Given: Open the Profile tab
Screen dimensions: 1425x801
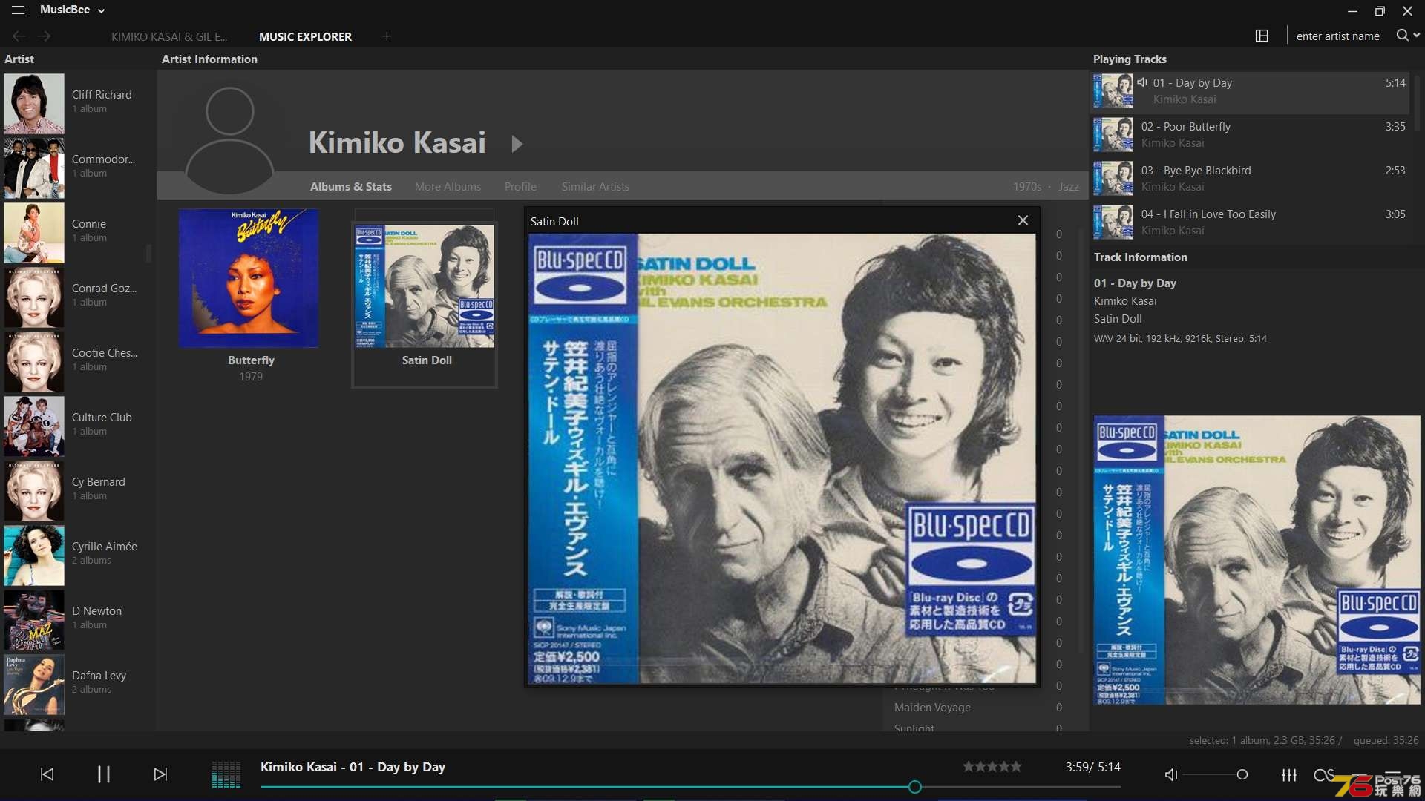Looking at the screenshot, I should (x=520, y=187).
